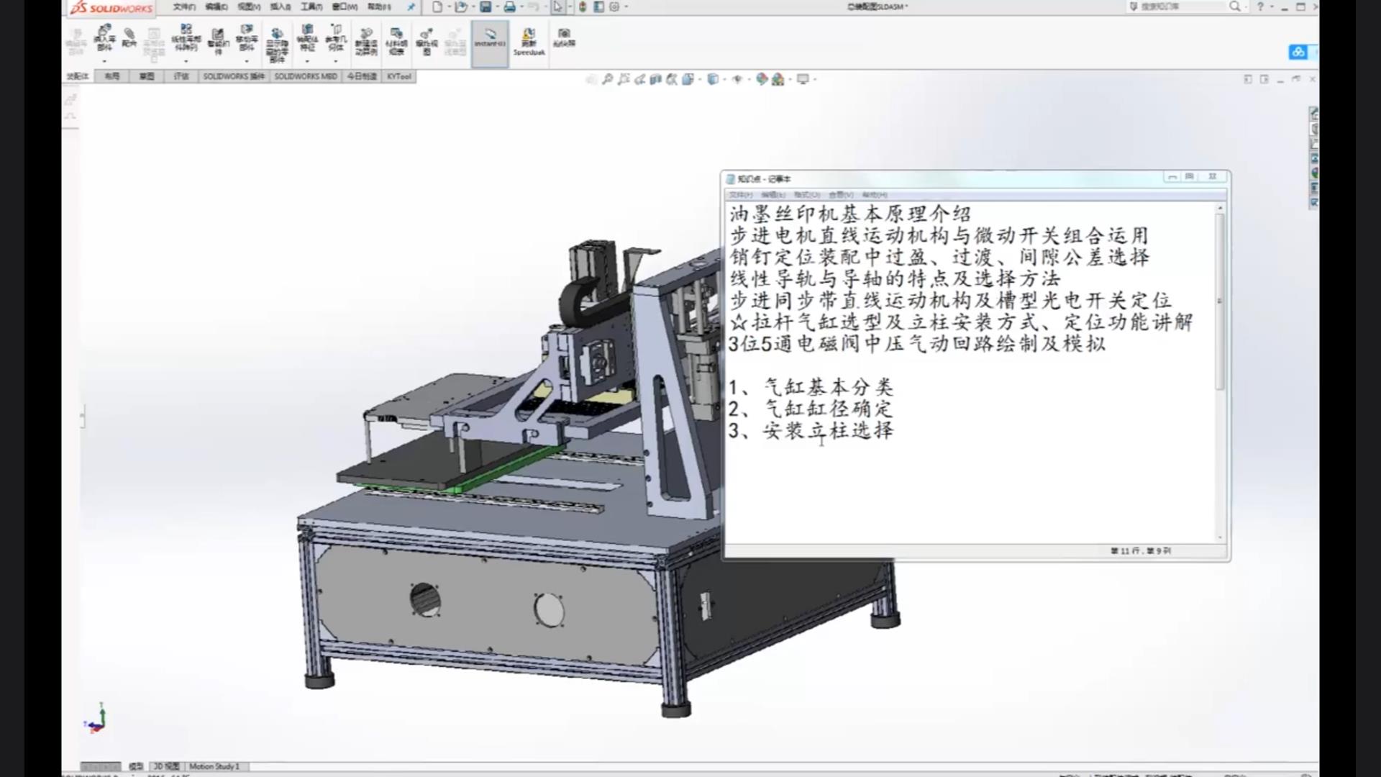Screen dimensions: 1381x777
Task: Click the Display Style cube icon
Action: pyautogui.click(x=712, y=79)
